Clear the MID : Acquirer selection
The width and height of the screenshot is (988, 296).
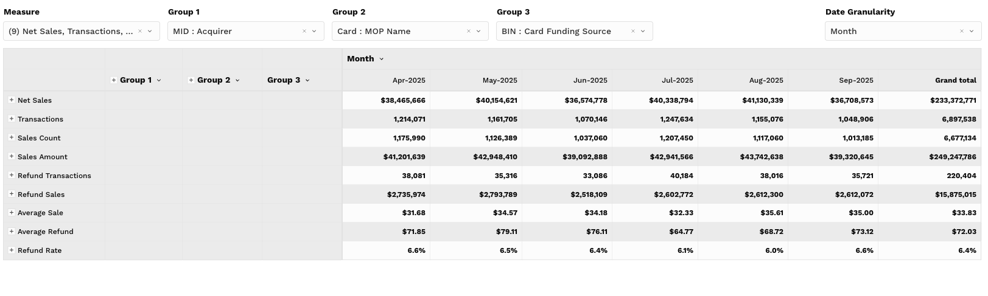tap(304, 31)
